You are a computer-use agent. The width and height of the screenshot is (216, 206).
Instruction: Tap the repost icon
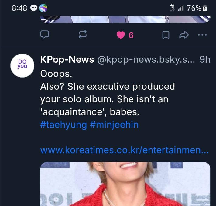(82, 35)
